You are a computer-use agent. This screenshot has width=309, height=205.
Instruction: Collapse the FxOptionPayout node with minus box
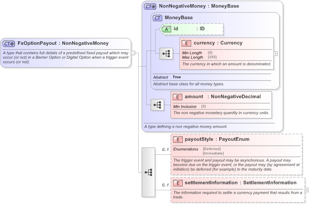coord(133,53)
